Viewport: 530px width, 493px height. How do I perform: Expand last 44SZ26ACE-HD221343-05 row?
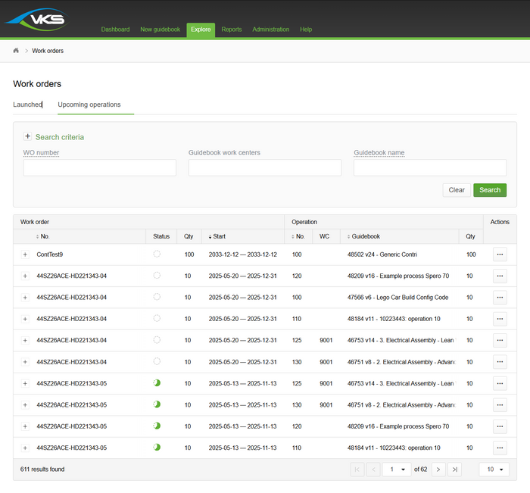(x=24, y=448)
